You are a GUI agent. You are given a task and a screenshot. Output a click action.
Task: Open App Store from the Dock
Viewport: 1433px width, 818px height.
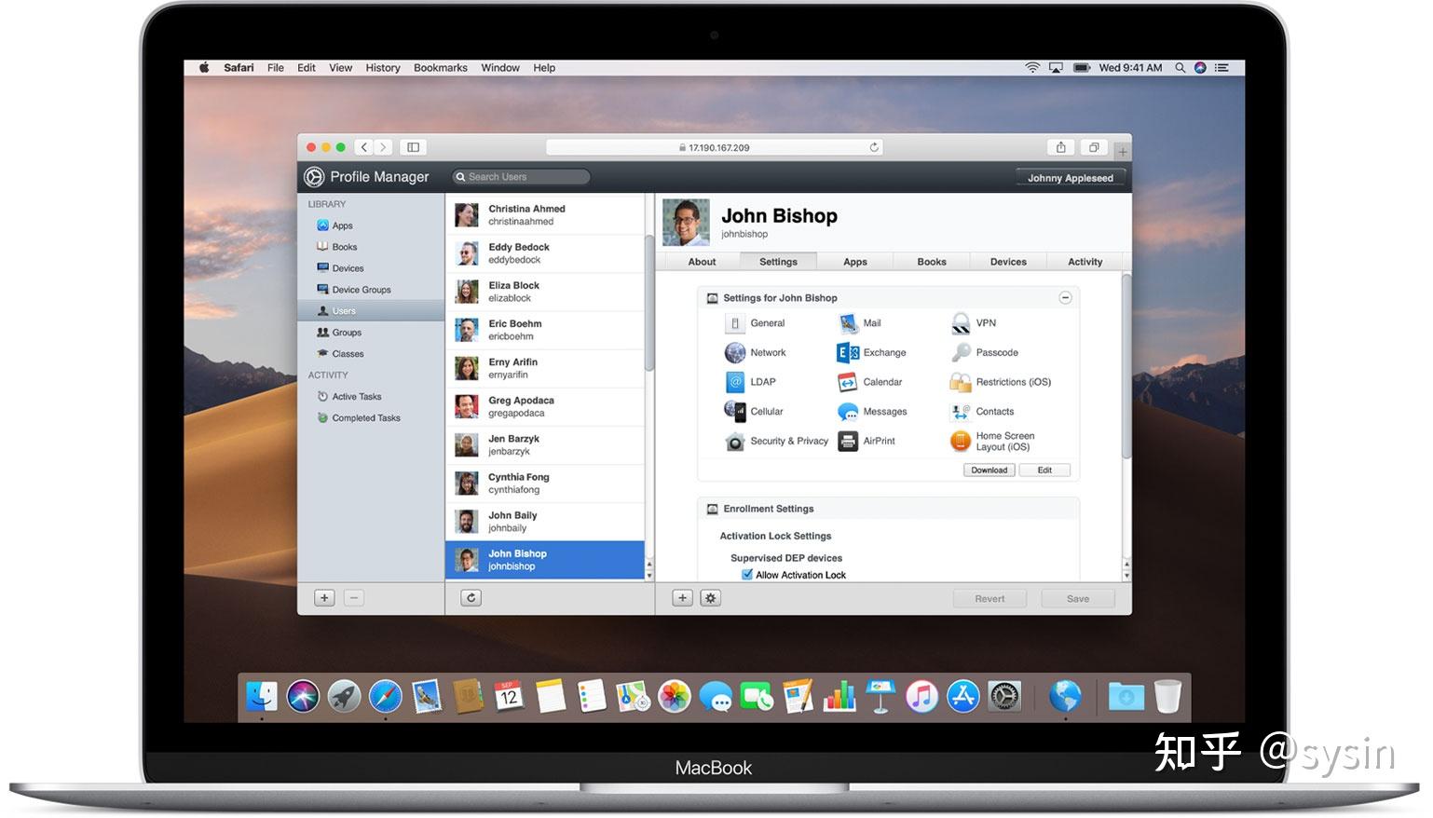click(x=963, y=696)
